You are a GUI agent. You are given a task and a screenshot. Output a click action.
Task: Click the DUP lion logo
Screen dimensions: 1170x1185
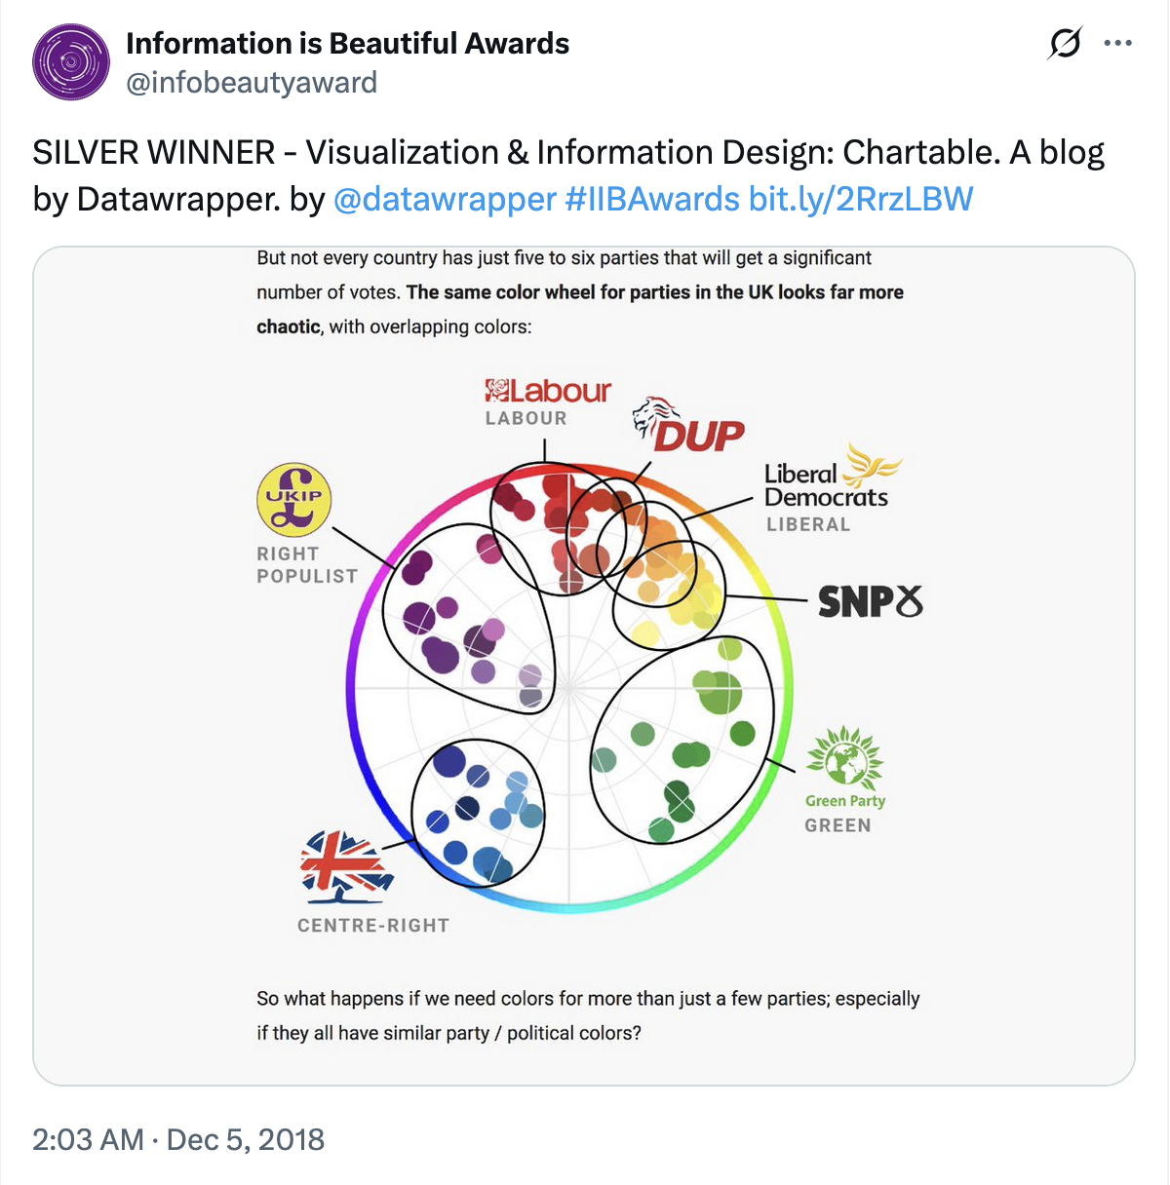(657, 416)
